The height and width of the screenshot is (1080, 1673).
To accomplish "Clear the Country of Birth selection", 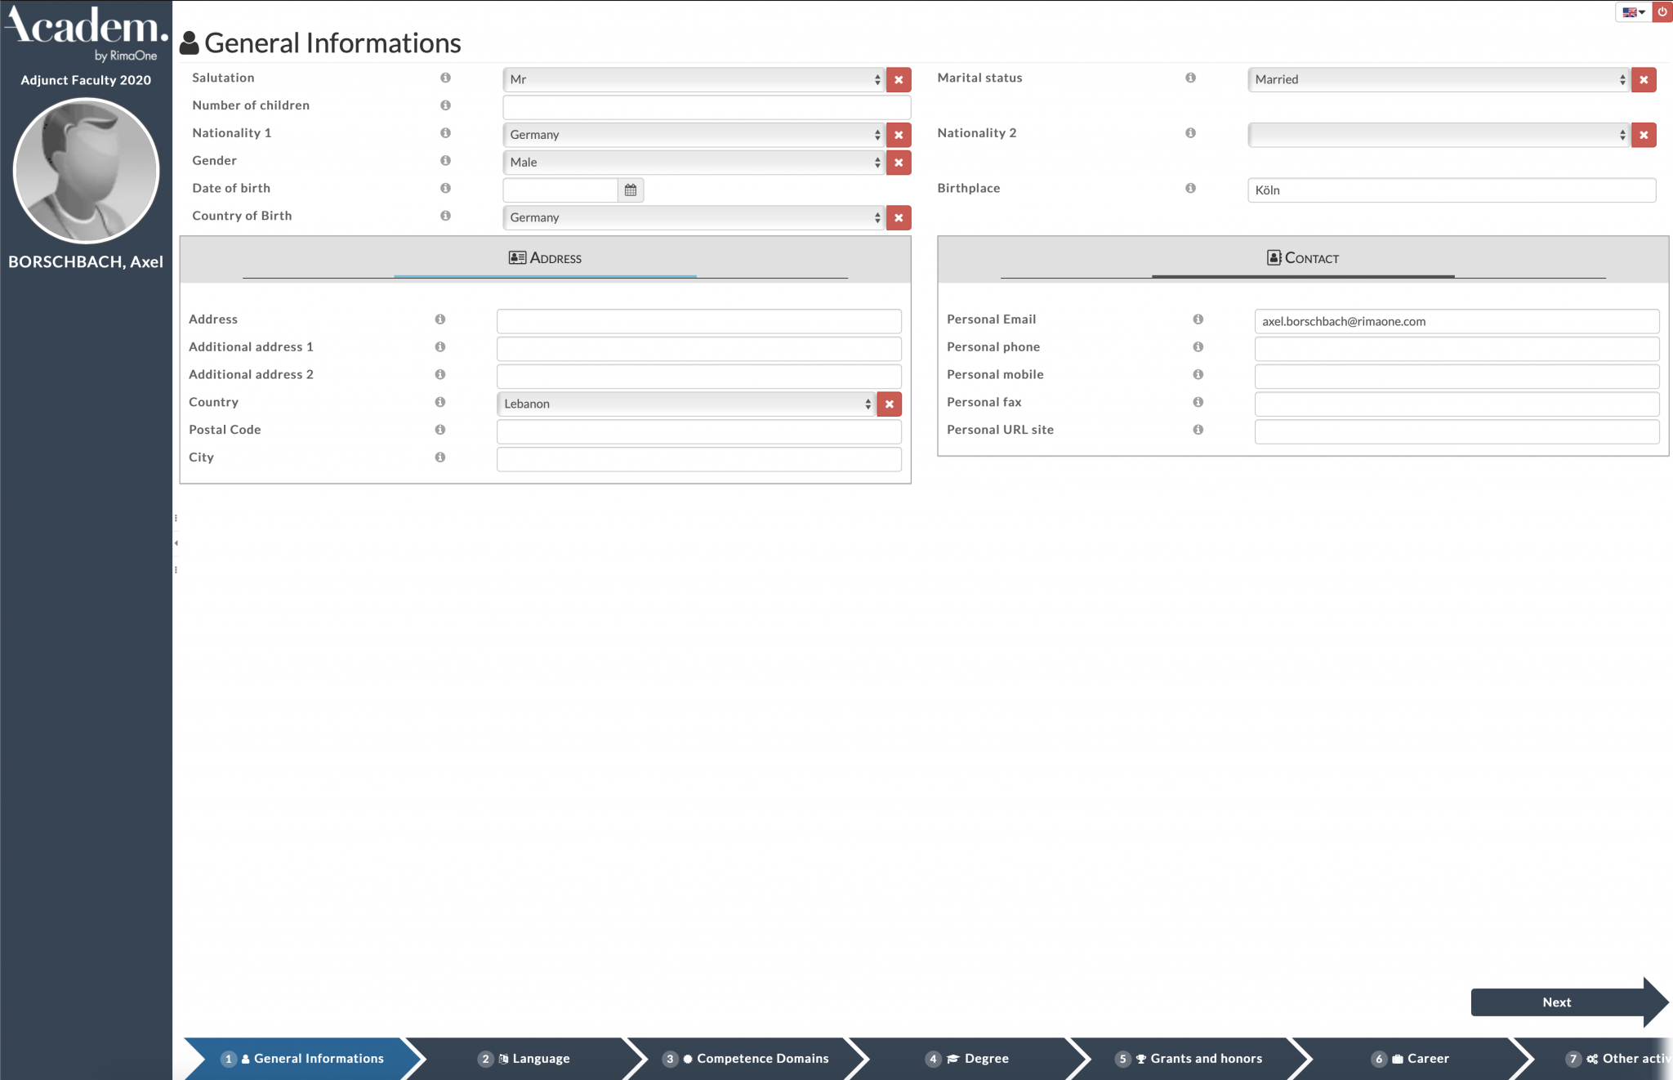I will [899, 218].
